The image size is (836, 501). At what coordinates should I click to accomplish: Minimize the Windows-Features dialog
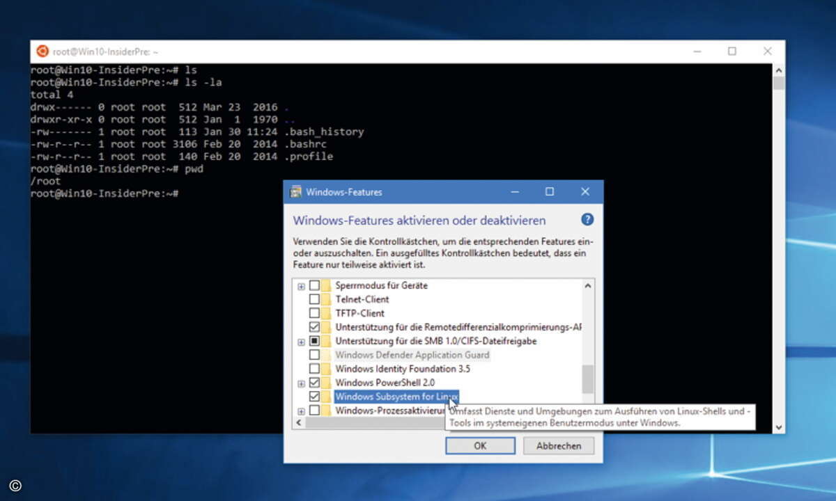(515, 192)
